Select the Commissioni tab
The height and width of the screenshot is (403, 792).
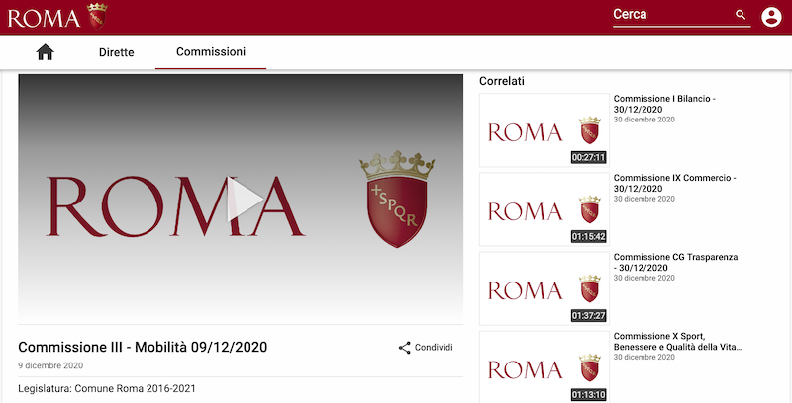coord(211,52)
